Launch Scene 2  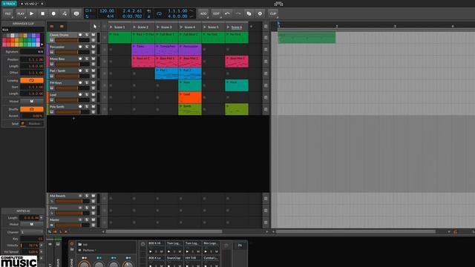click(x=134, y=27)
